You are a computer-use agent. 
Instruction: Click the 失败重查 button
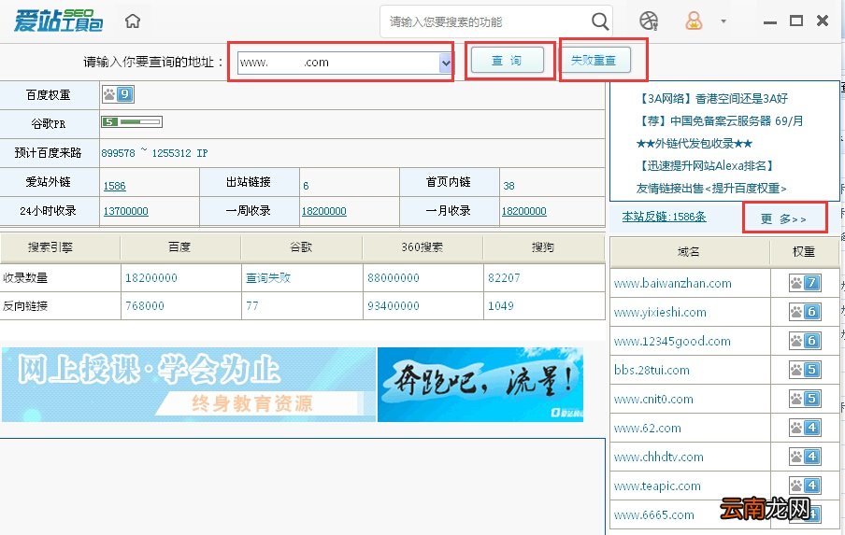(594, 61)
